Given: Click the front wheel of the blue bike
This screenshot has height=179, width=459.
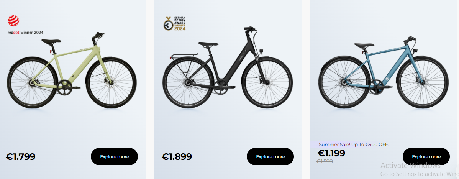Looking at the screenshot, I should tap(423, 82).
